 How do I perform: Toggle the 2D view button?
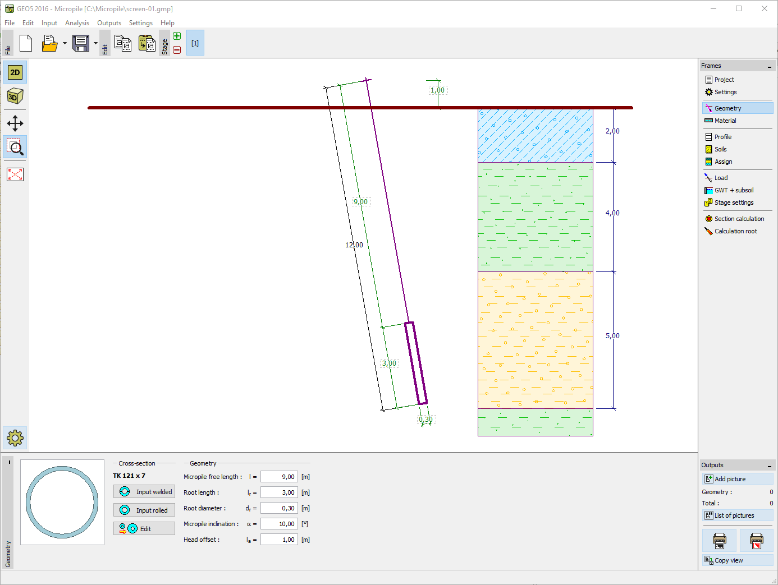(15, 72)
